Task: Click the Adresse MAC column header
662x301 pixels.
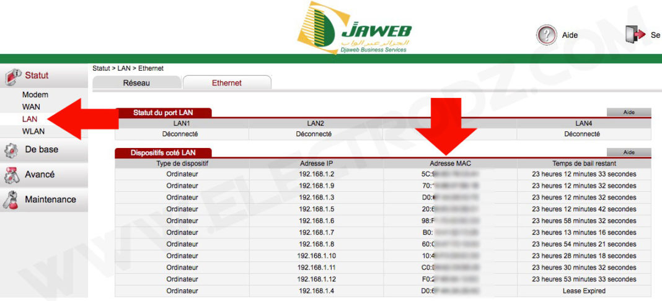Action: (450, 163)
